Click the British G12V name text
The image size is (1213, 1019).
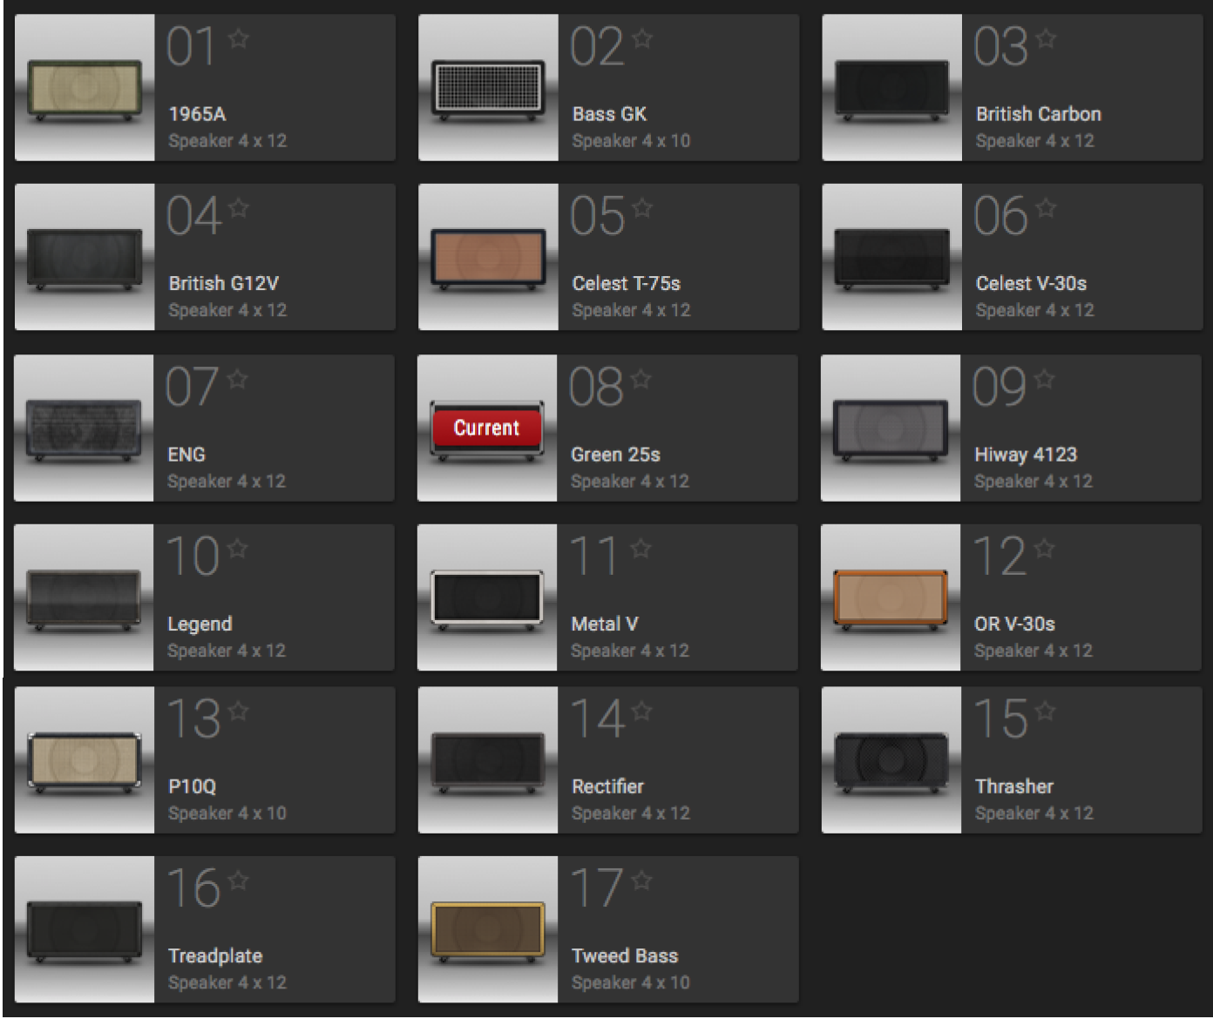click(224, 283)
